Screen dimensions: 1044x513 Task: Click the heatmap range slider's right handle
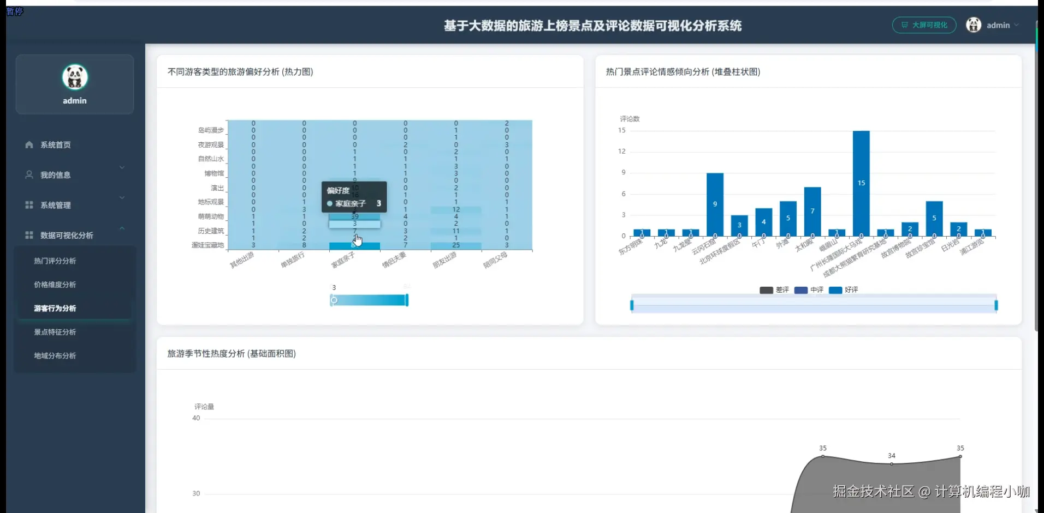407,300
